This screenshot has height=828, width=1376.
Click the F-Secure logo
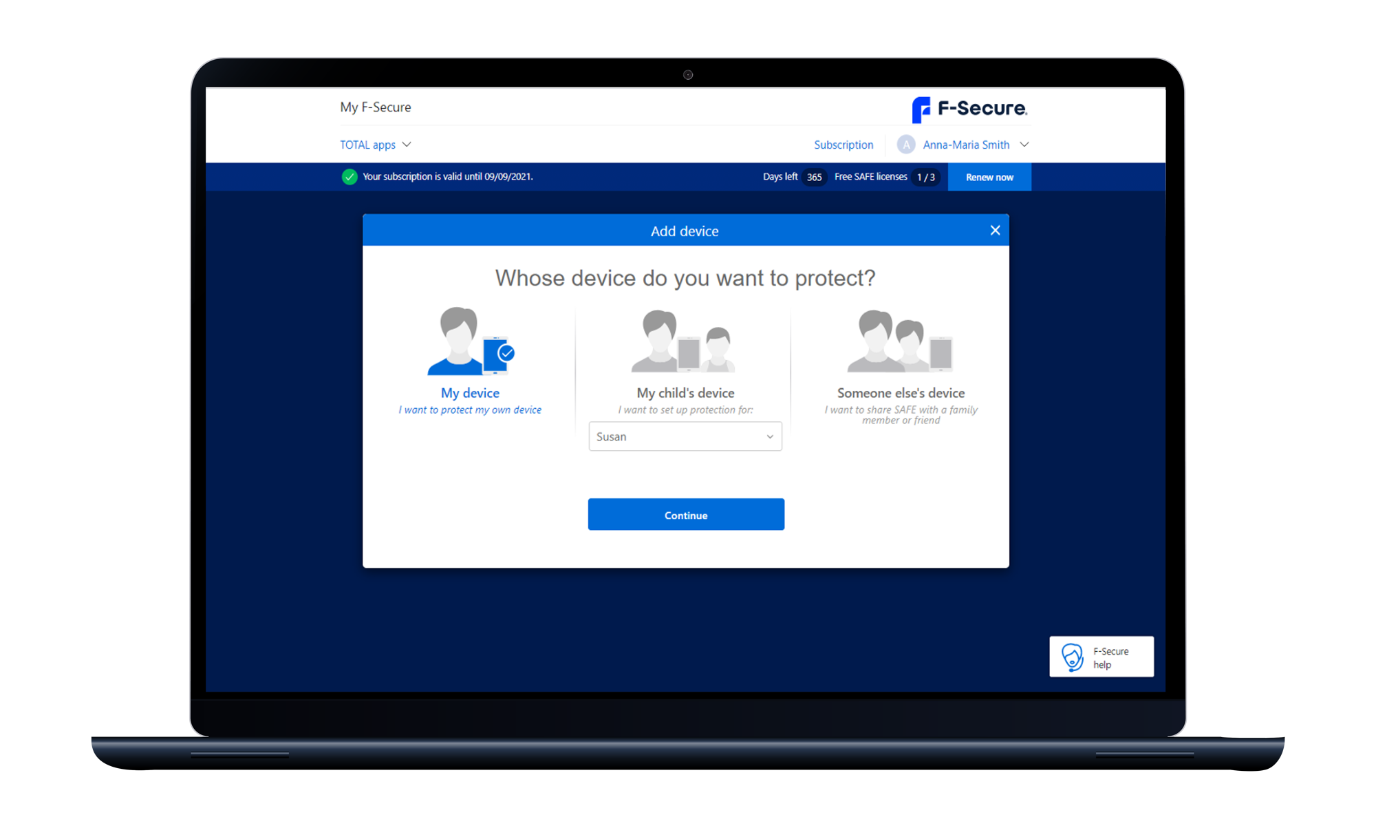(969, 109)
